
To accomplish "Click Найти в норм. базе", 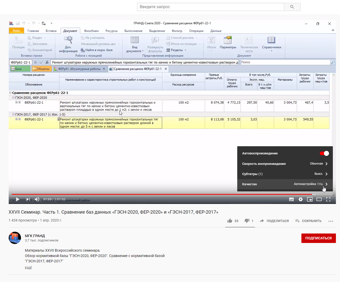I will pos(97,50).
